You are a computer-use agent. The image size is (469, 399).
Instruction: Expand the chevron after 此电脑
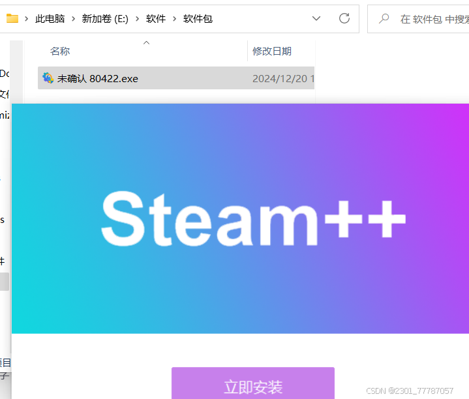[x=73, y=19]
